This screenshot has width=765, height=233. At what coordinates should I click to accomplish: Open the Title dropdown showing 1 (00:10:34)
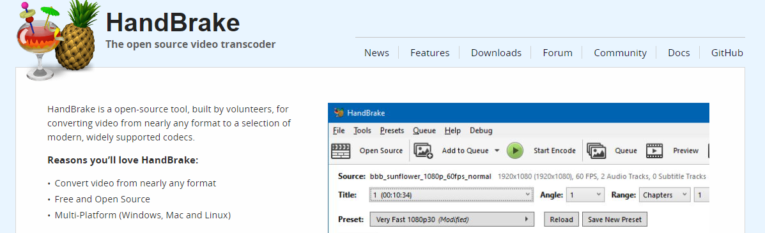[451, 195]
